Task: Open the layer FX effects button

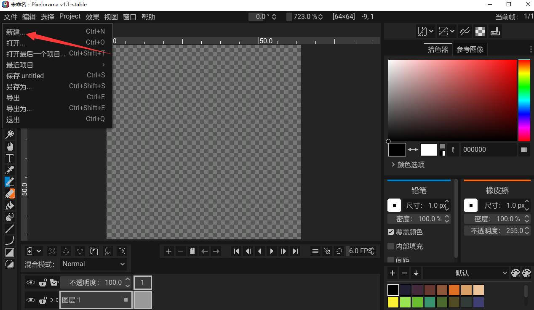Action: (x=121, y=251)
